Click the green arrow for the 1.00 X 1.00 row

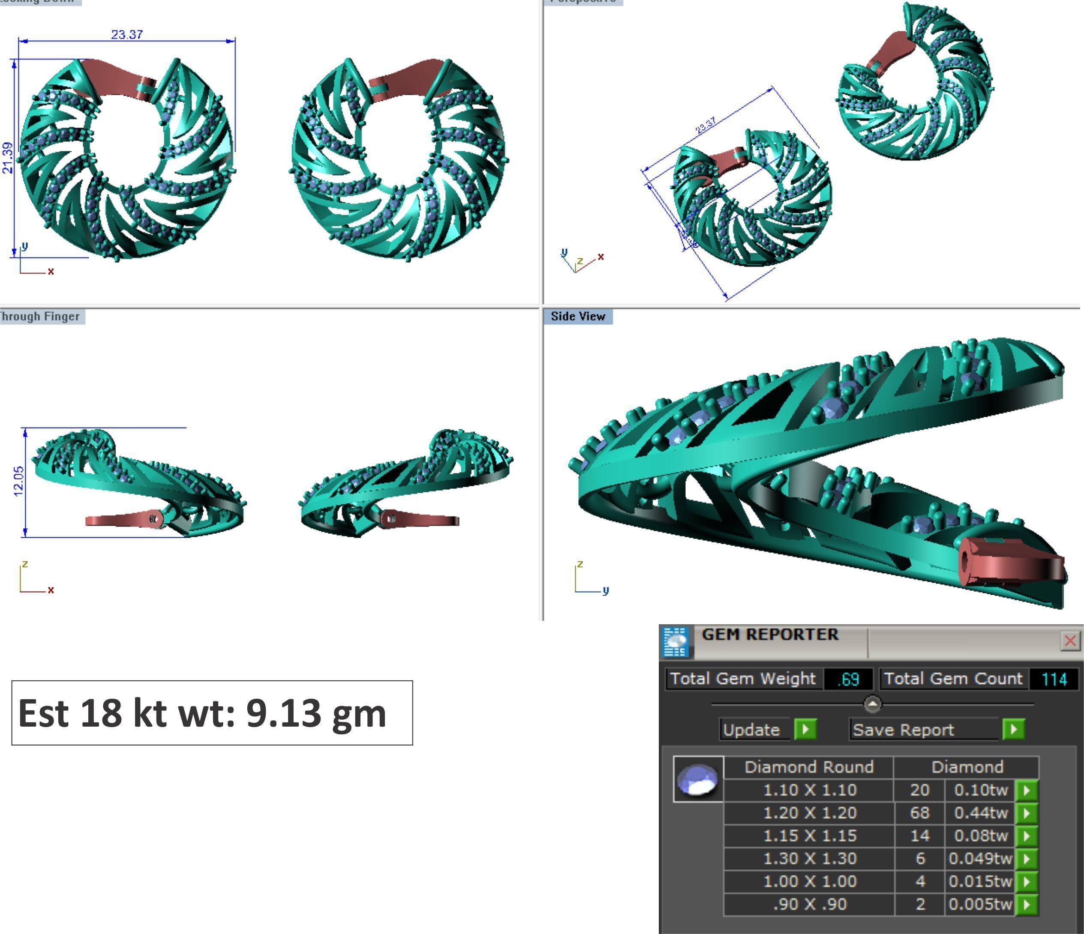click(x=1026, y=882)
